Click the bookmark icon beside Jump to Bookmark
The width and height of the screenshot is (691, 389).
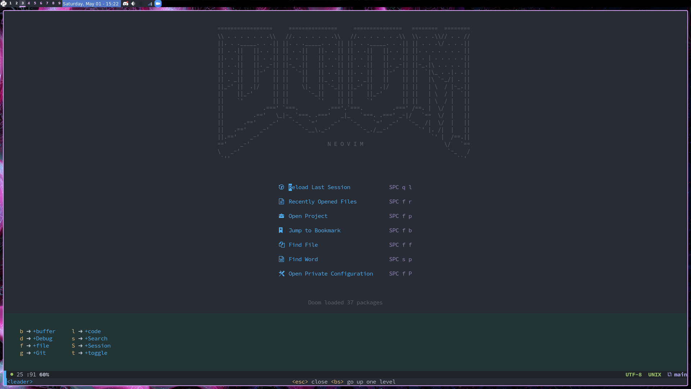coord(281,230)
